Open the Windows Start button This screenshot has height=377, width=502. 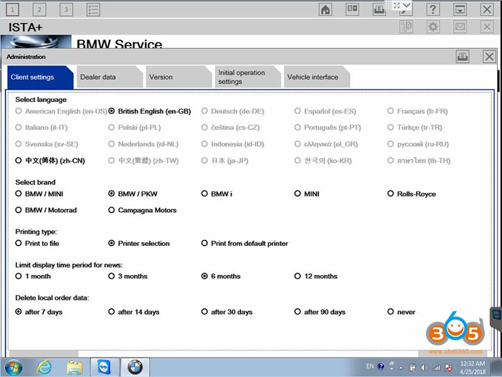tap(14, 367)
